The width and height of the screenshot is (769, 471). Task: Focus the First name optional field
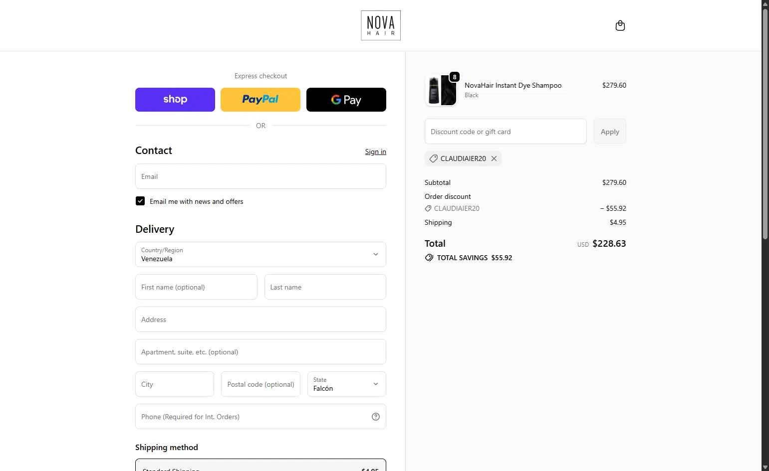point(196,287)
